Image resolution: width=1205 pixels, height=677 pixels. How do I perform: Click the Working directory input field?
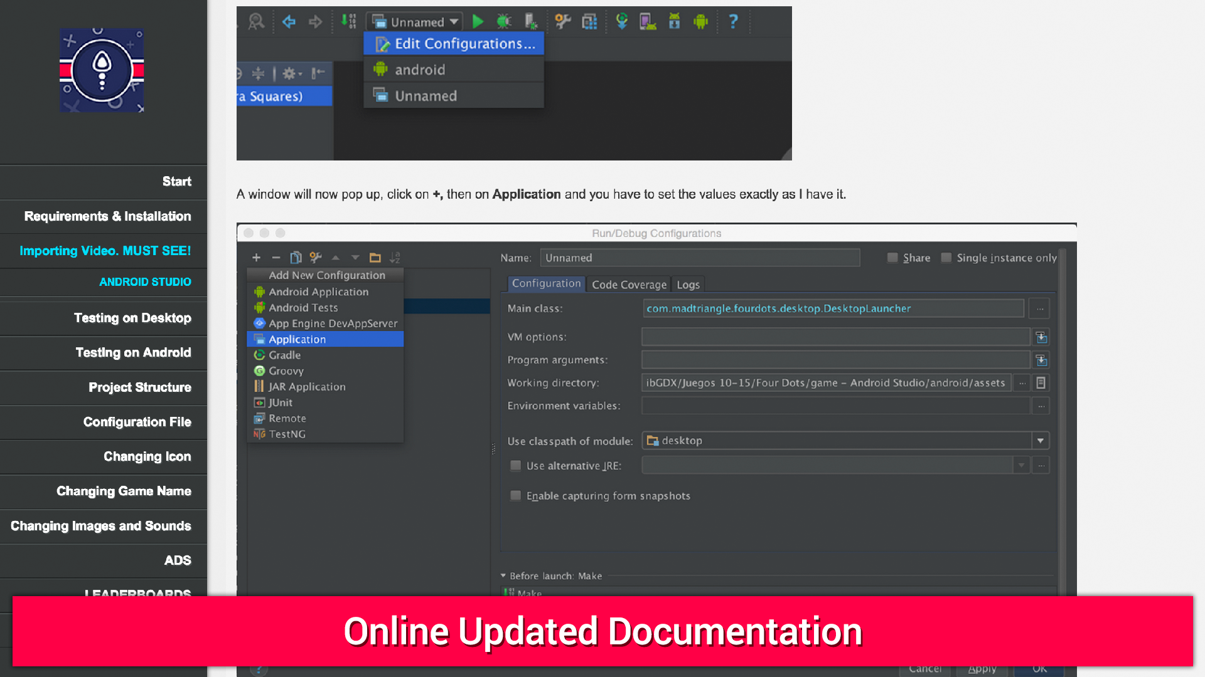827,383
